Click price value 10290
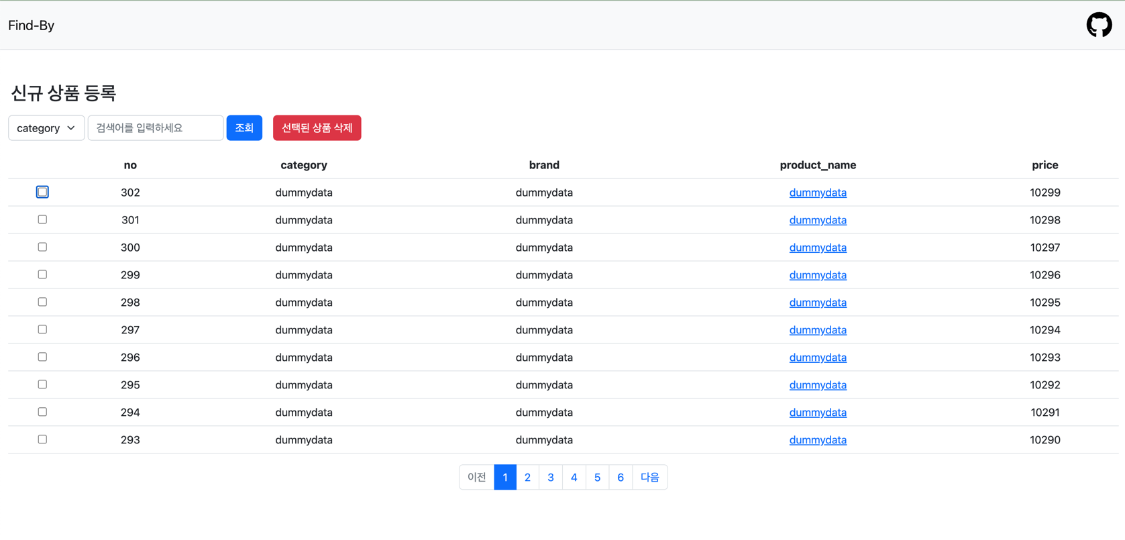Image resolution: width=1125 pixels, height=540 pixels. pos(1045,440)
